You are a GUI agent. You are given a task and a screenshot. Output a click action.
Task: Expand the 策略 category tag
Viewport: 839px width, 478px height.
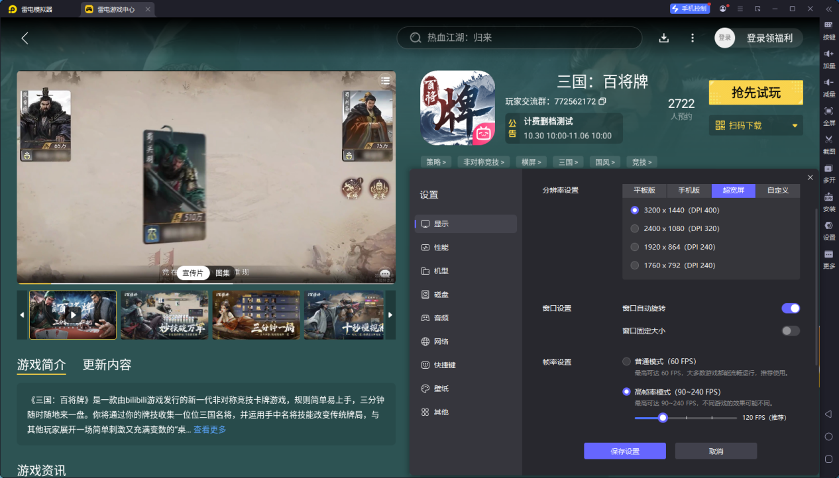[436, 162]
